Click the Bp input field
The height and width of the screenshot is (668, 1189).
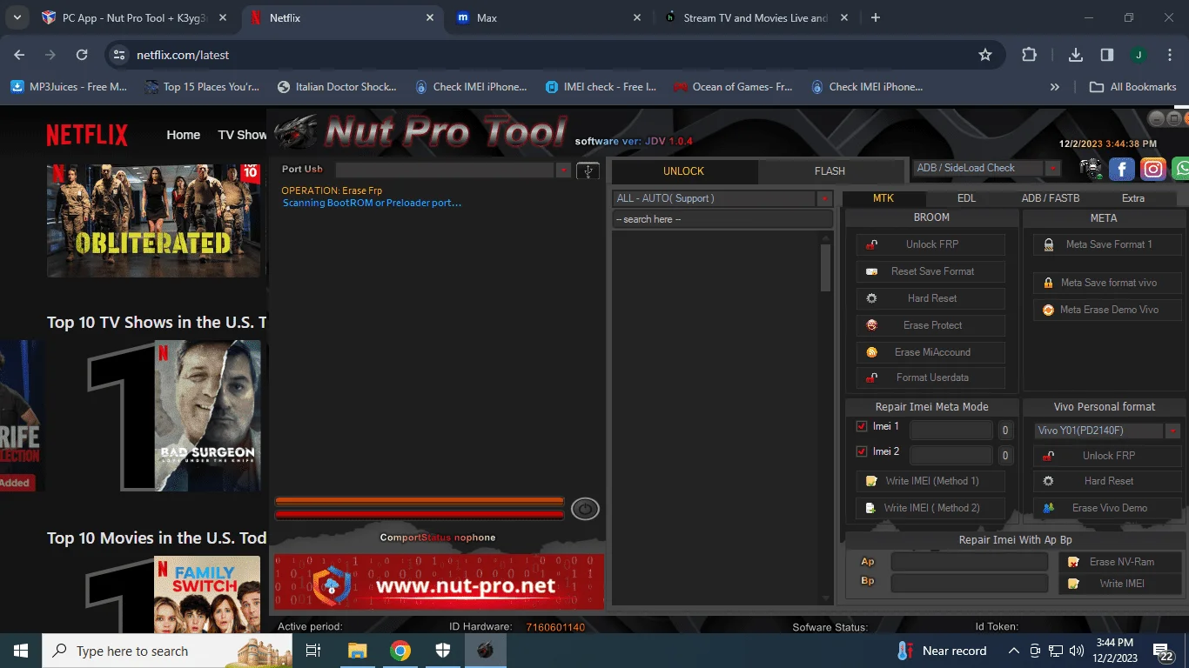click(x=970, y=582)
